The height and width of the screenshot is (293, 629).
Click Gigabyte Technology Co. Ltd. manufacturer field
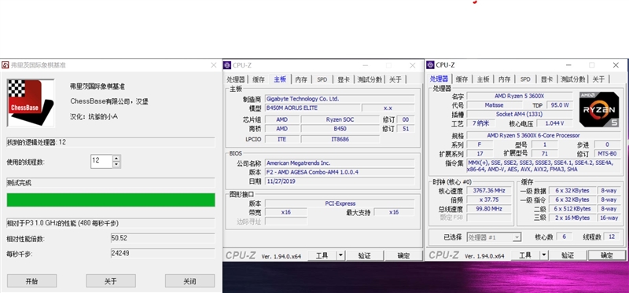tap(340, 99)
